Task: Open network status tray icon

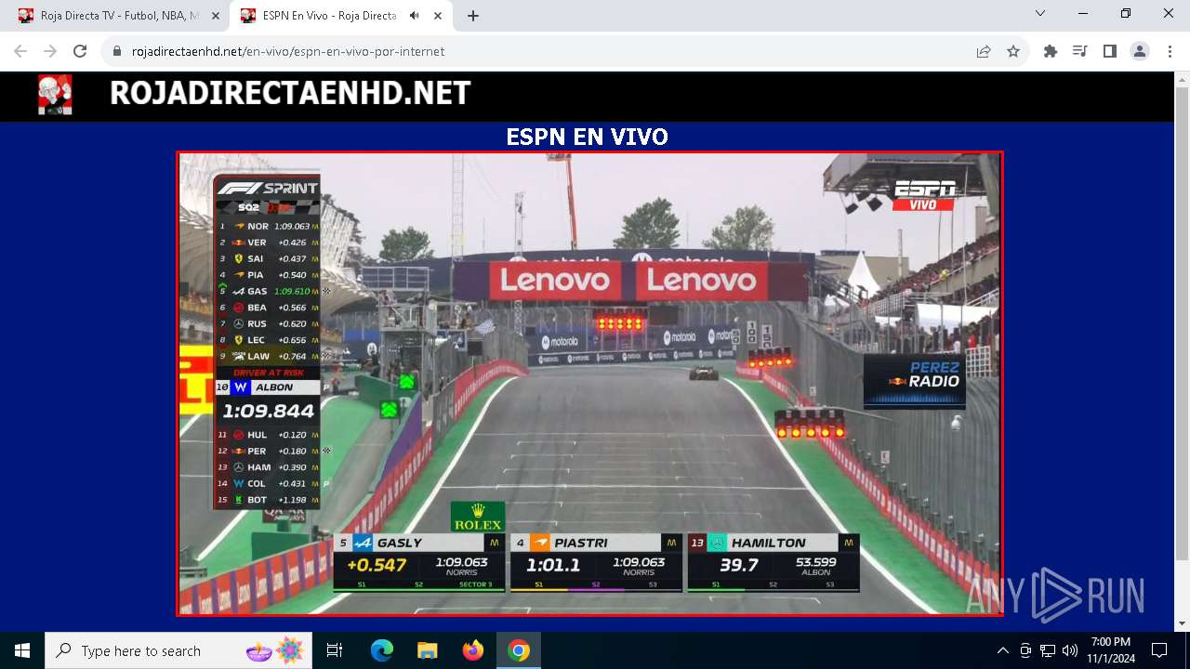Action: pyautogui.click(x=1048, y=650)
